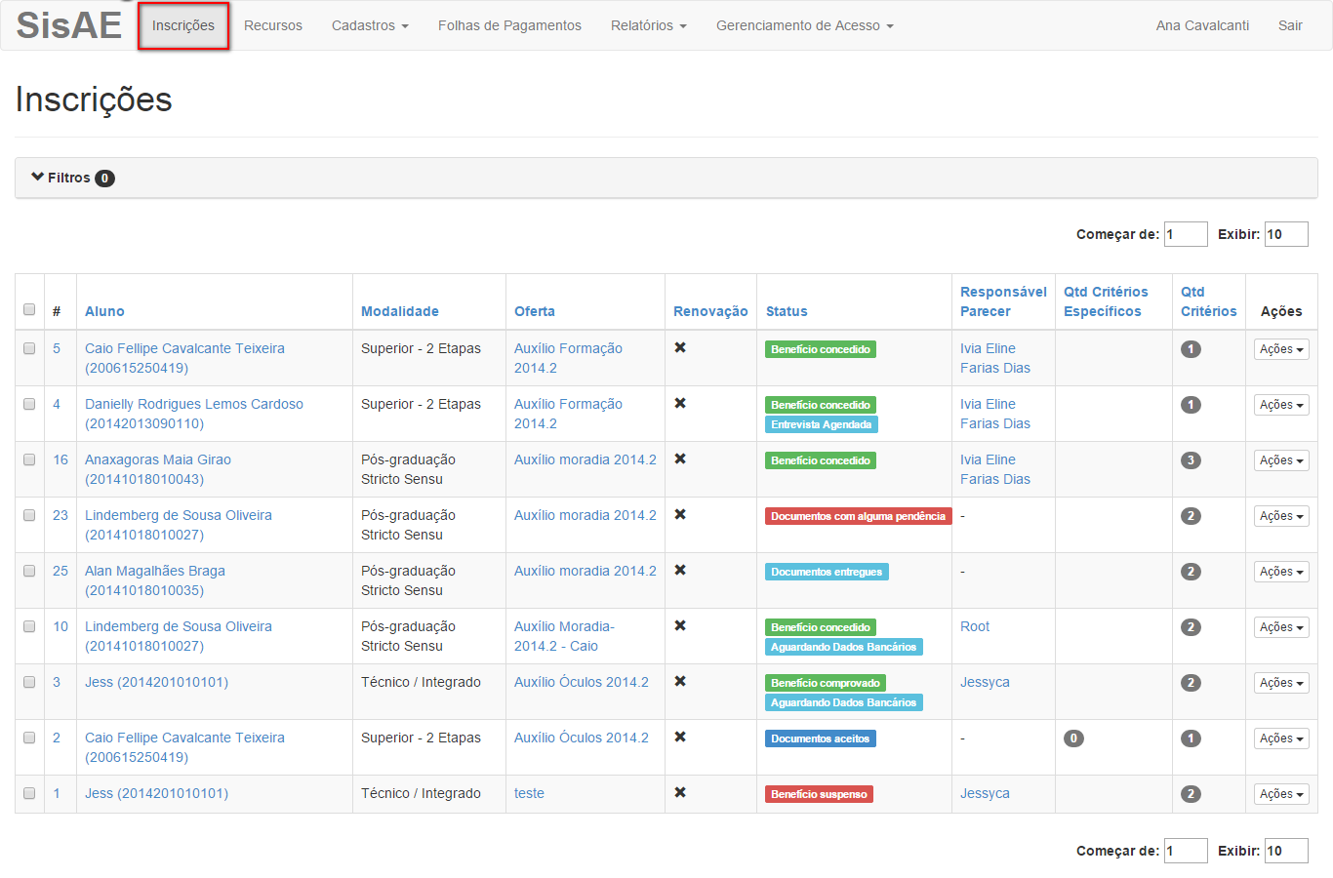Open Ações dropdown for Alan Magalhães Braga

[x=1281, y=572]
